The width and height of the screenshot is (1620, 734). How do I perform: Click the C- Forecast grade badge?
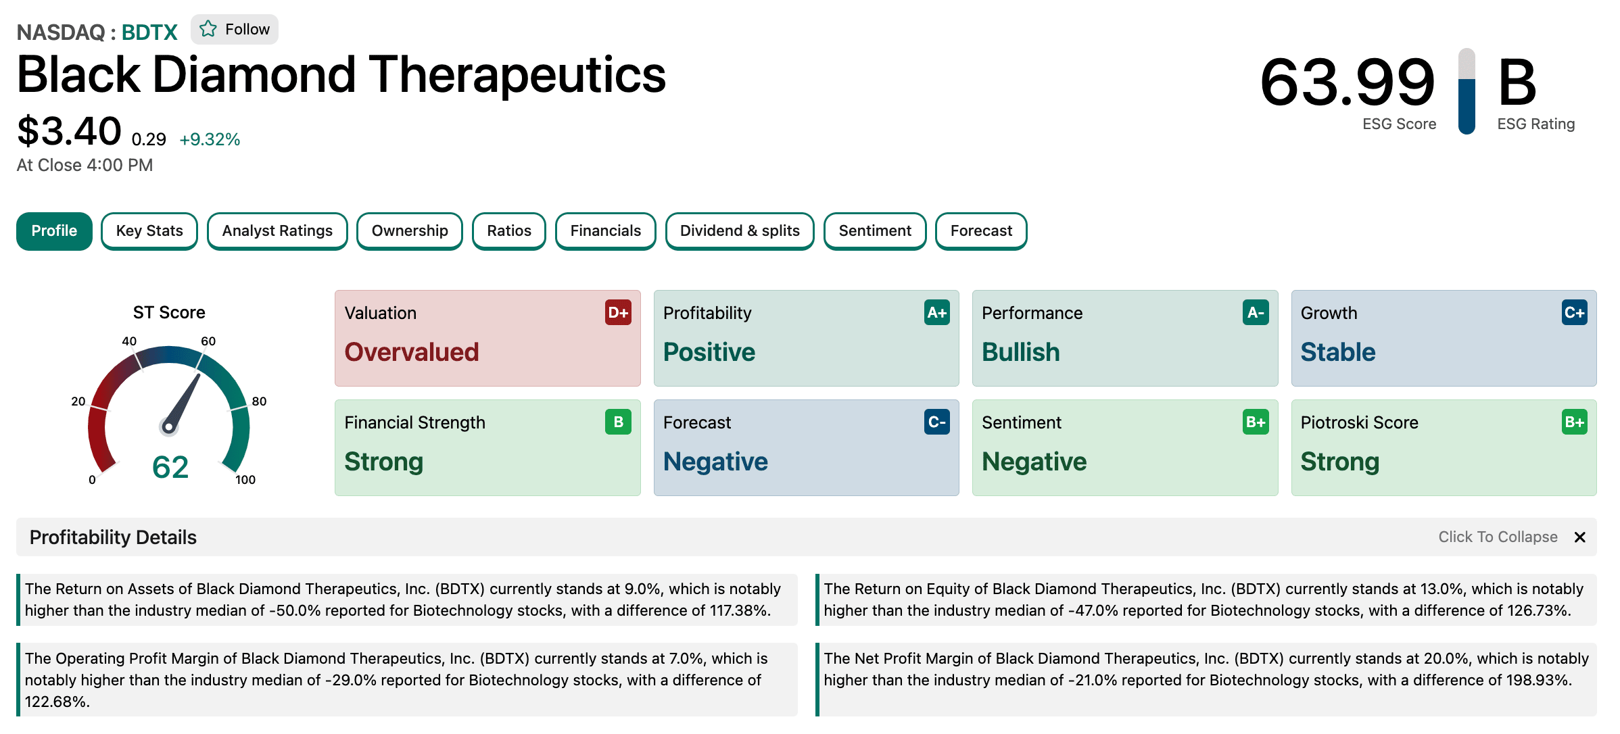click(x=936, y=422)
